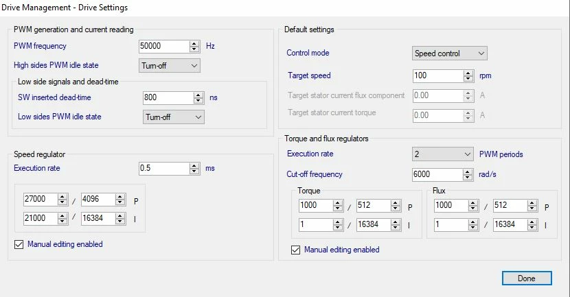Toggle Torque and flux Manual editing enabled checkbox

click(x=295, y=250)
